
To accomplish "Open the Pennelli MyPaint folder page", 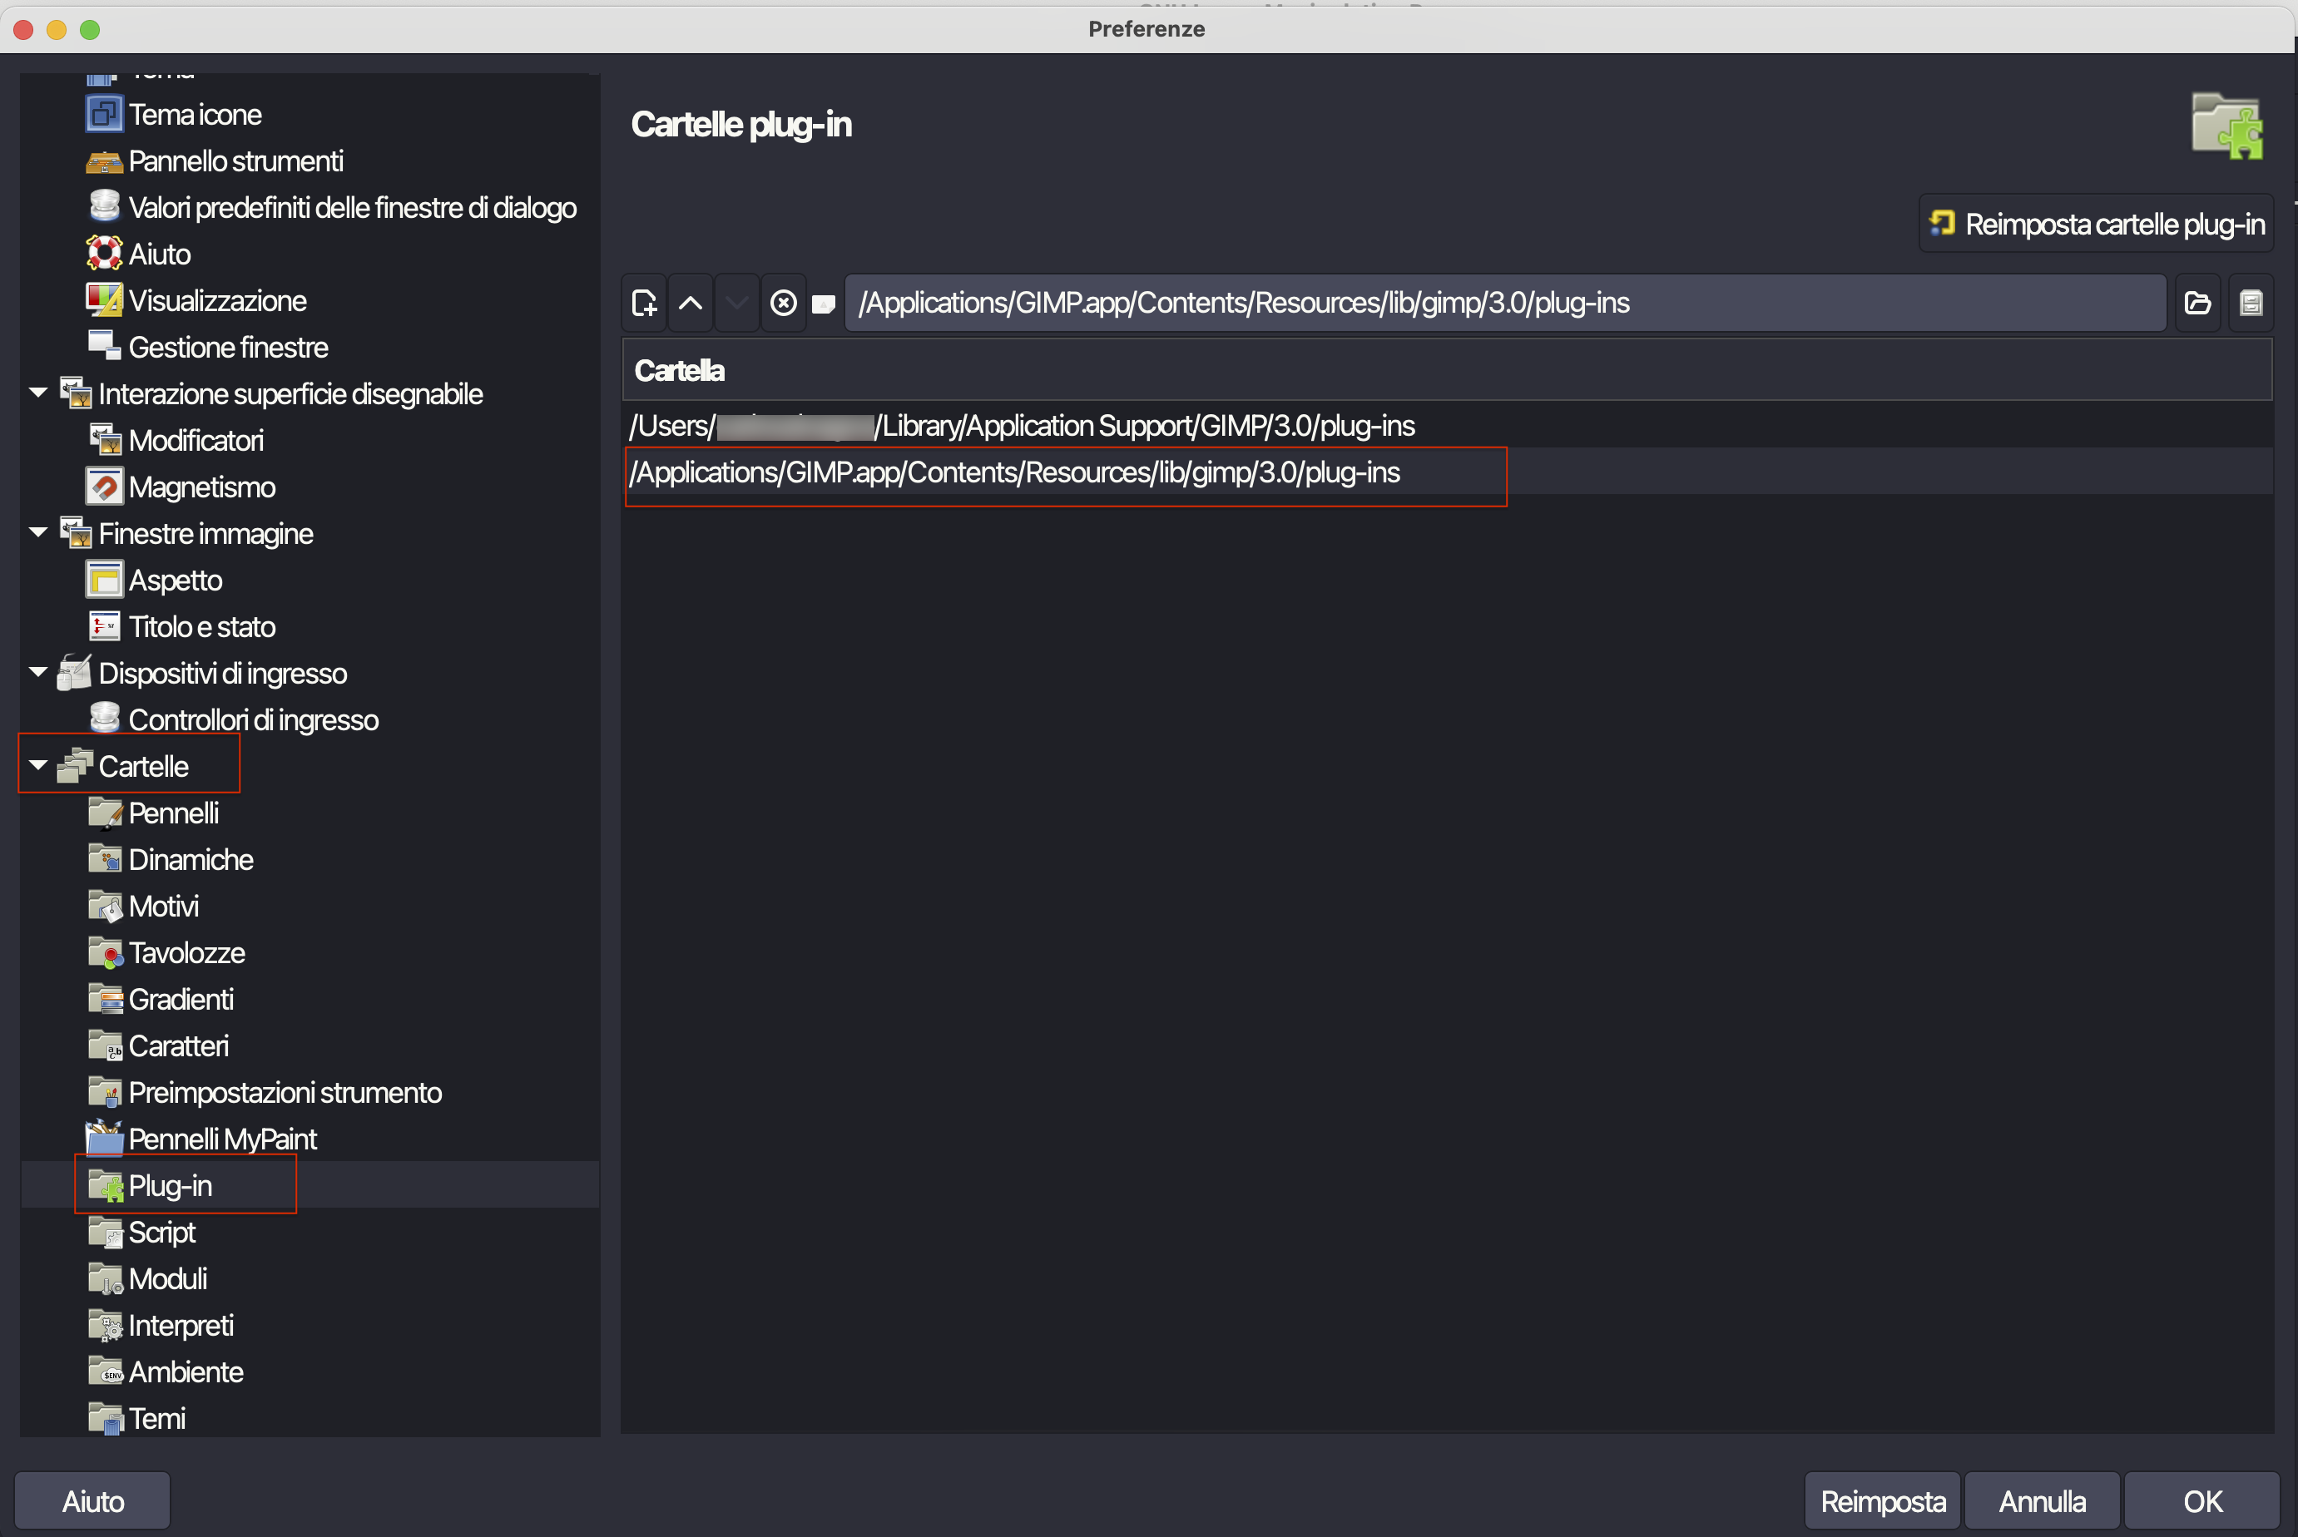I will click(x=221, y=1139).
